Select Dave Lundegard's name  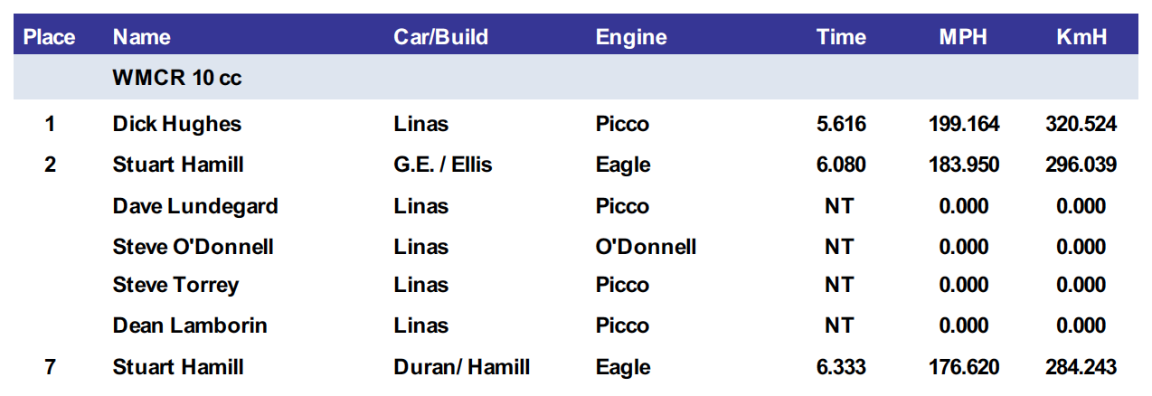tap(195, 206)
